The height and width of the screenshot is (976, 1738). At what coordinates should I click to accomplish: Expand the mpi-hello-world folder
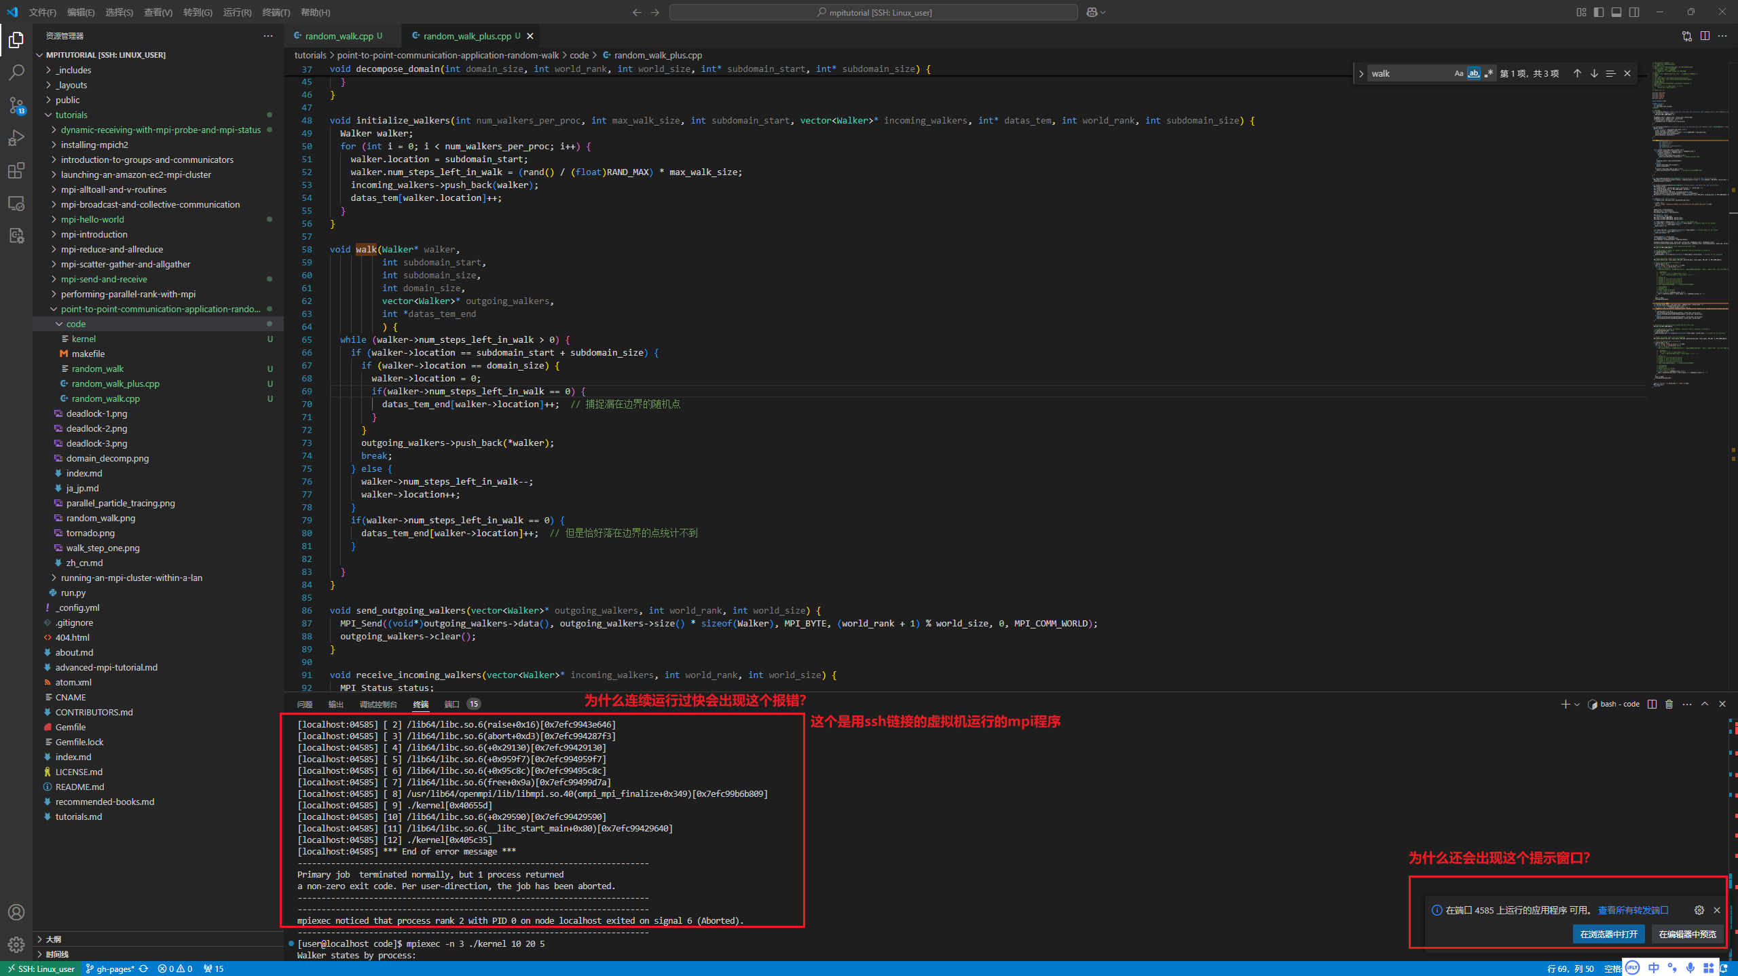(92, 219)
